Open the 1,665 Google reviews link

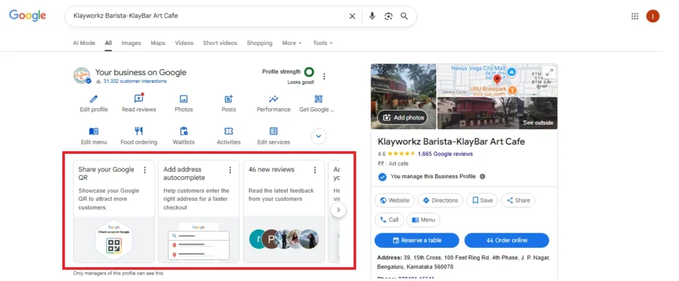click(x=445, y=154)
